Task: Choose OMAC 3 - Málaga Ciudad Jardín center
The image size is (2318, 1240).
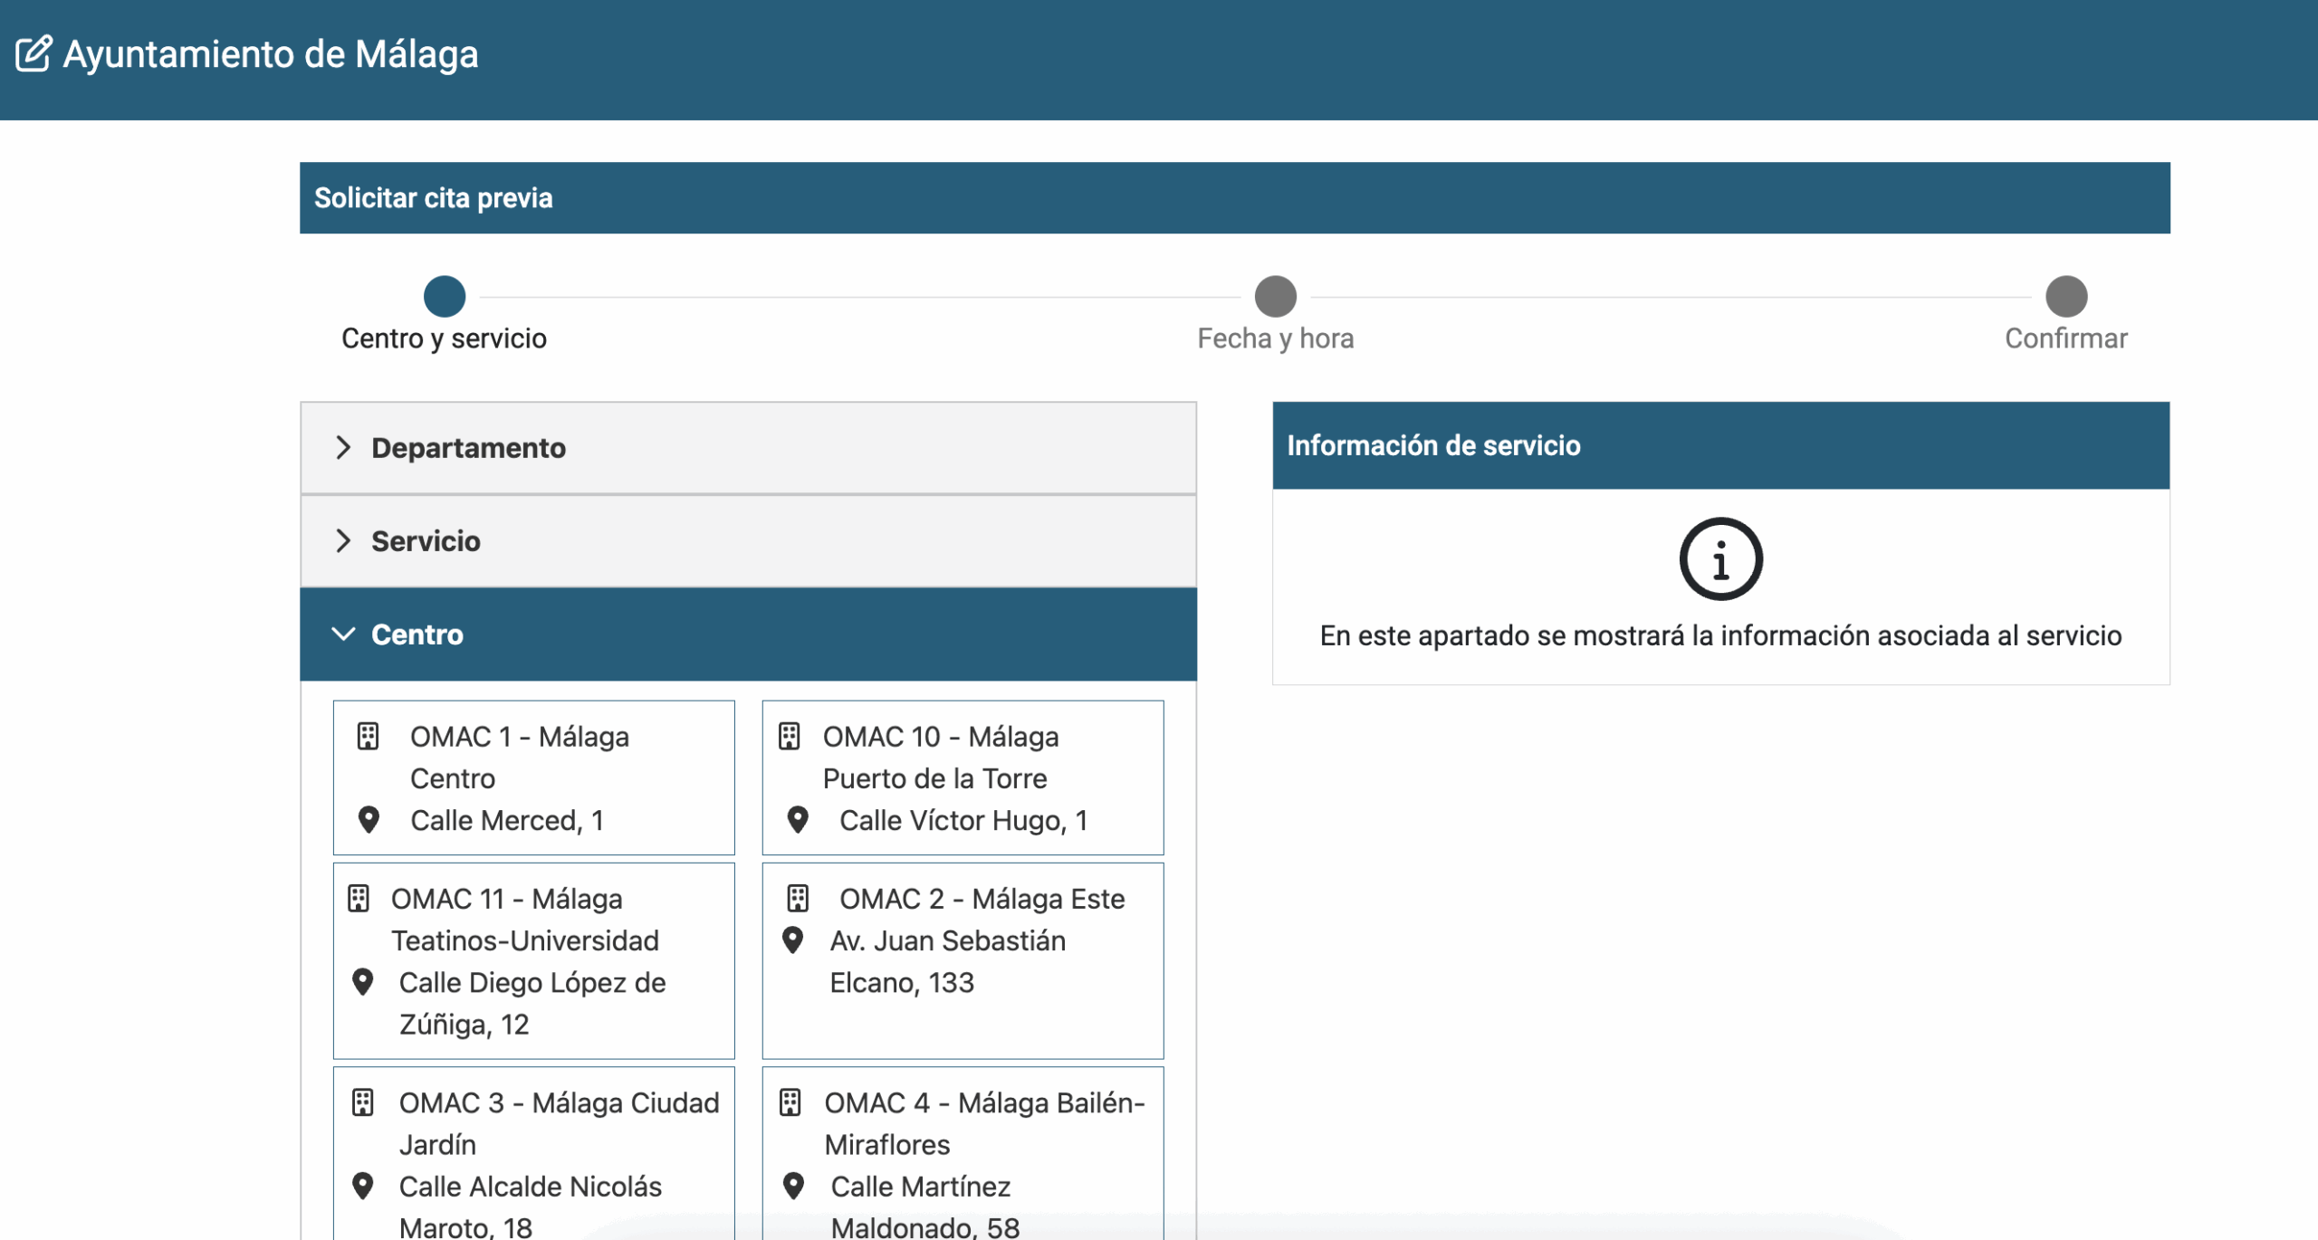Action: click(559, 1122)
